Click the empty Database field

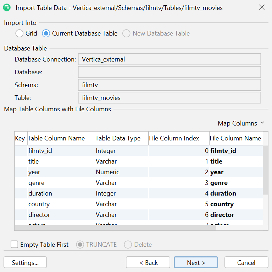pos(170,72)
